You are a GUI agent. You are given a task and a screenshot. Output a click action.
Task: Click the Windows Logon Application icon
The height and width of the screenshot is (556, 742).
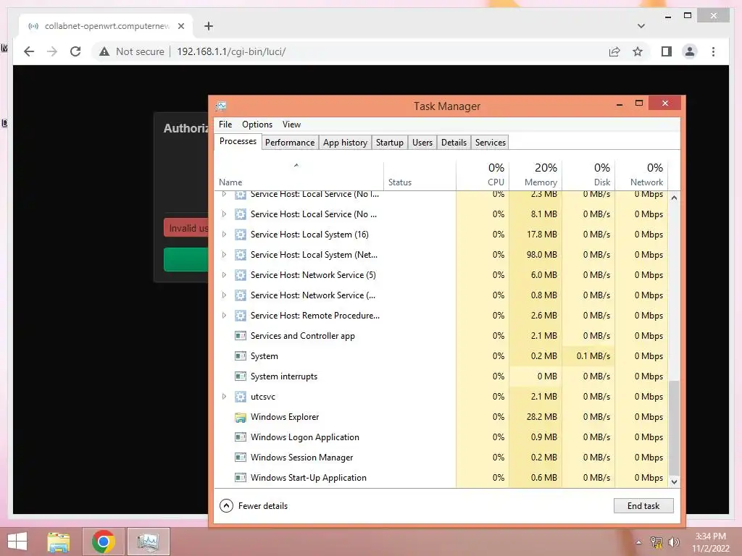click(241, 437)
